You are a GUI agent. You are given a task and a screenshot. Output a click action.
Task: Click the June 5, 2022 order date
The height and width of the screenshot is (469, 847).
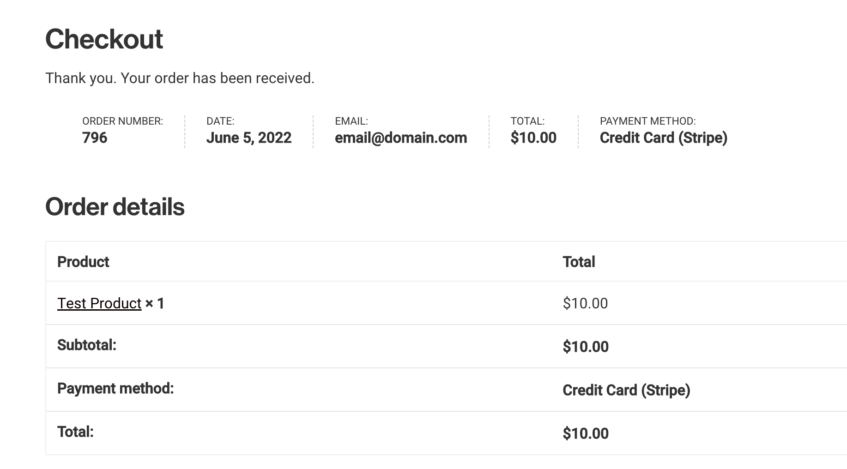[x=248, y=138]
